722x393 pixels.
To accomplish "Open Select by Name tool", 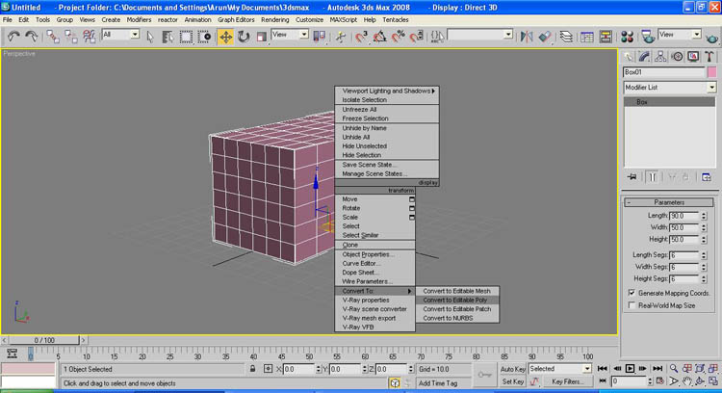I will coord(168,37).
